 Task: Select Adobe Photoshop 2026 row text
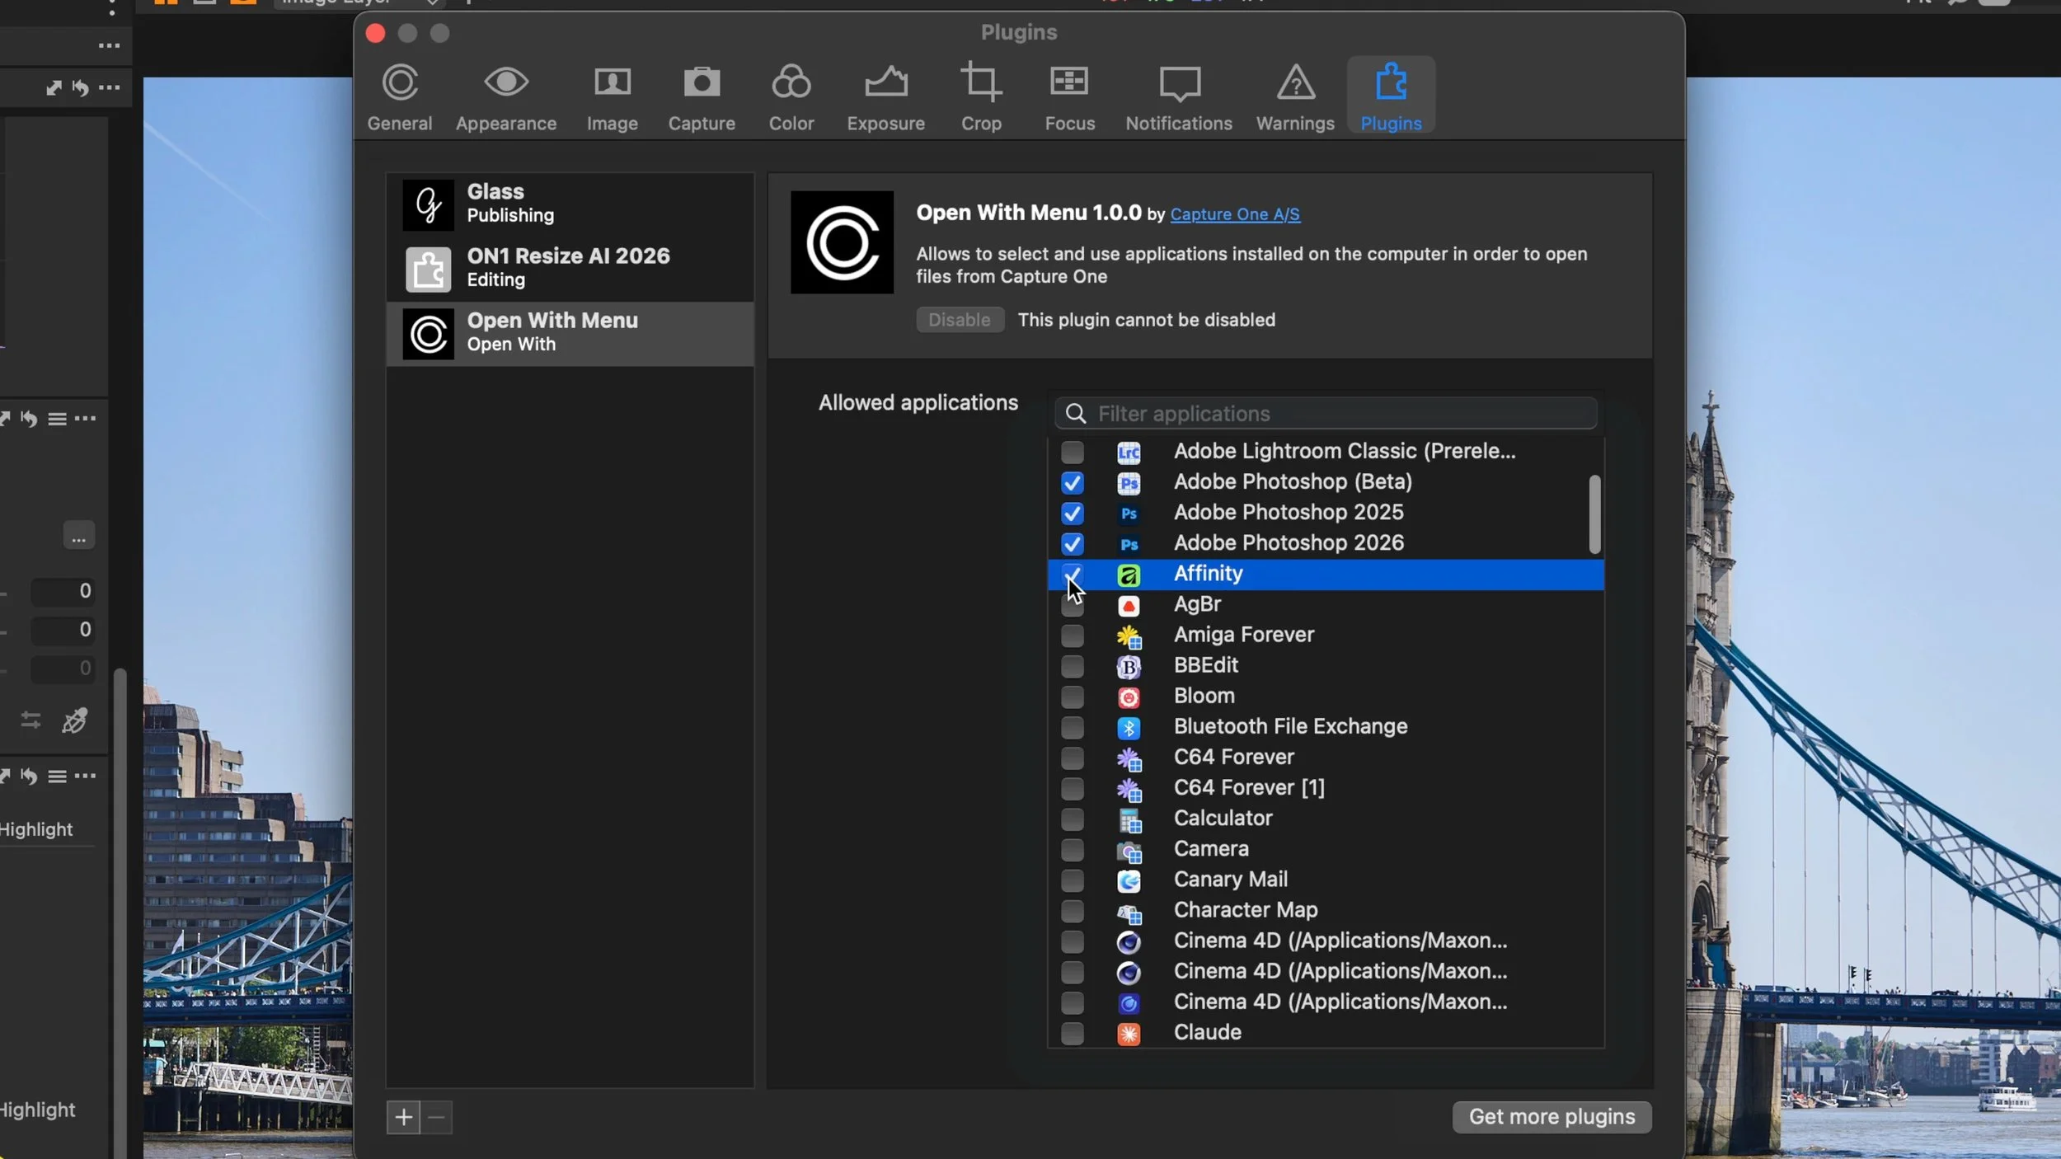(x=1289, y=542)
